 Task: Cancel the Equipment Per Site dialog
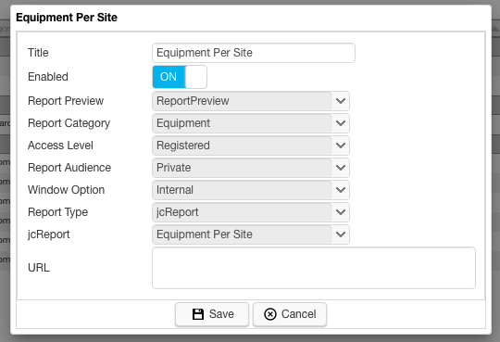[x=290, y=314]
